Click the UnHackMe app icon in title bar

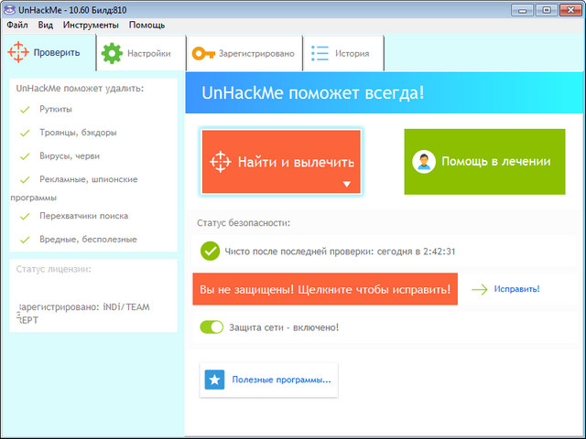pyautogui.click(x=9, y=9)
